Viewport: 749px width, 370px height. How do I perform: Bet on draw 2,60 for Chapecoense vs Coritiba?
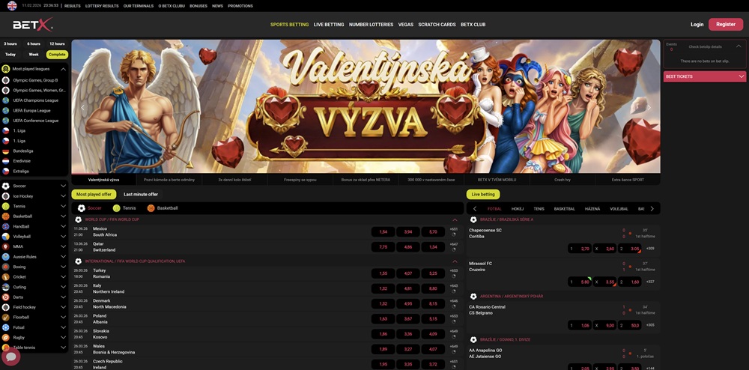click(604, 249)
